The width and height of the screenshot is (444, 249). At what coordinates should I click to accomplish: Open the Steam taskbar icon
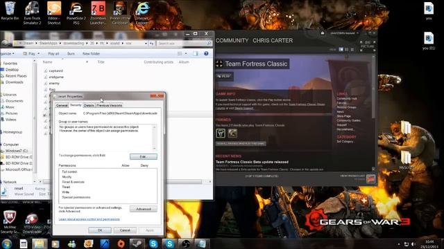137,243
